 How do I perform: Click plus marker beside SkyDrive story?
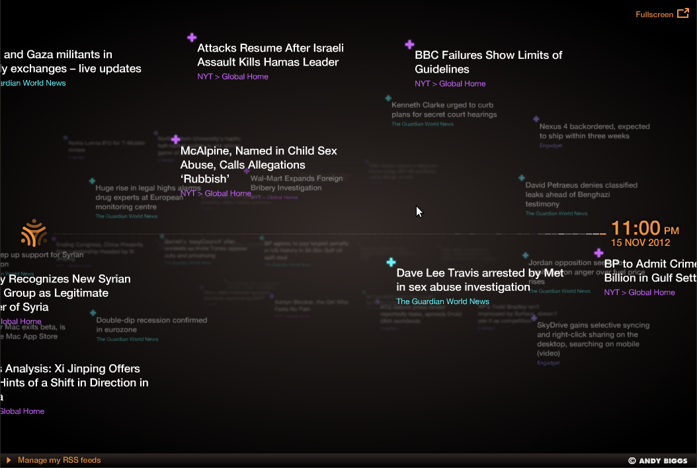pos(534,318)
